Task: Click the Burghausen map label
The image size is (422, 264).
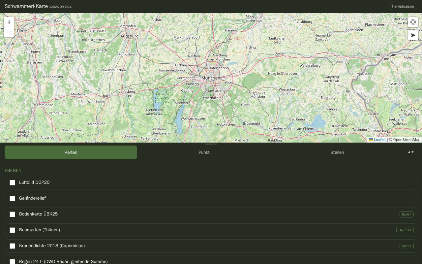Action: (x=362, y=74)
